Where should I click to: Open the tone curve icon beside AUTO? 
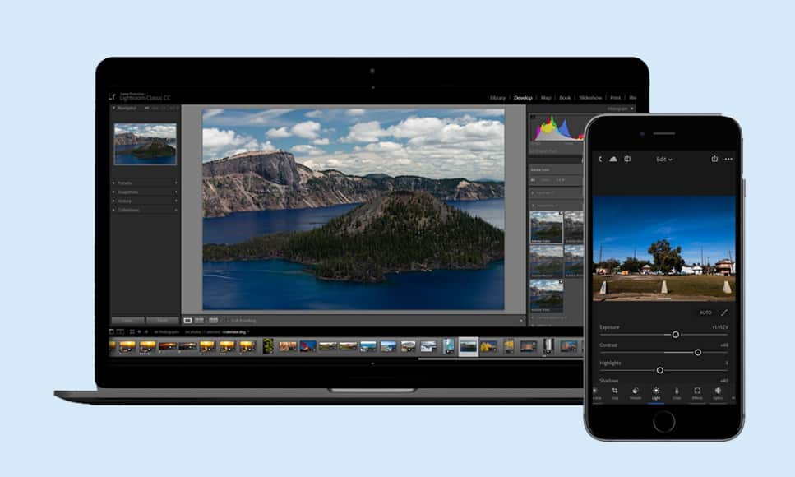[724, 313]
